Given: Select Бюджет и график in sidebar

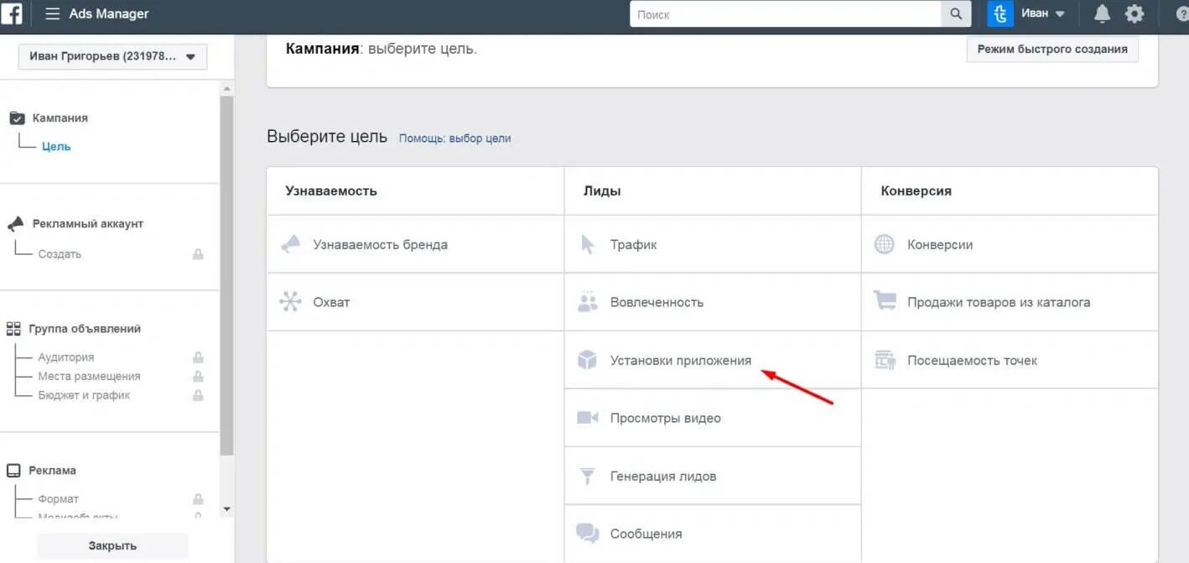Looking at the screenshot, I should coord(84,395).
